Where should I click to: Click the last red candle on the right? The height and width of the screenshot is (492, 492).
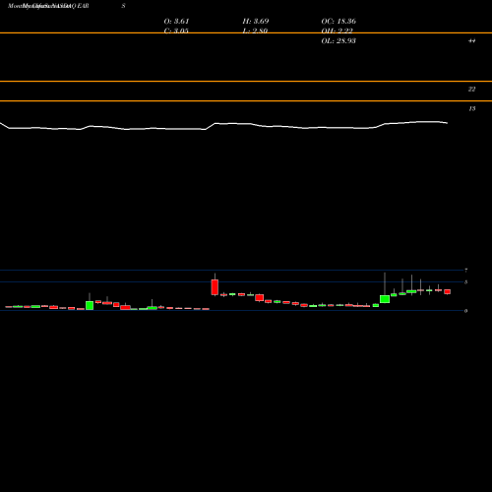tap(447, 291)
